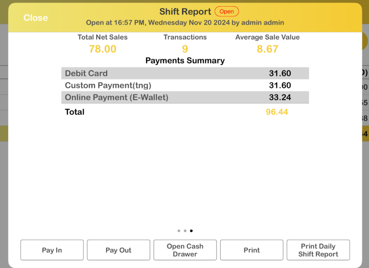Open the cash drawer
369x268 pixels.
[185, 250]
